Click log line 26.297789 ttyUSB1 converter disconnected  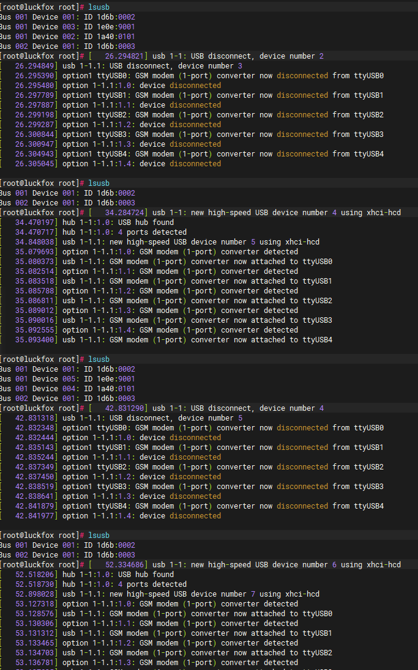[x=192, y=95]
